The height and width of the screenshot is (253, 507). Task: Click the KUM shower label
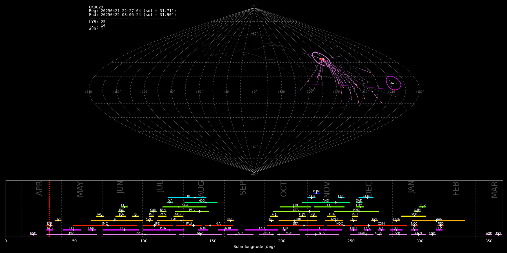point(316,191)
